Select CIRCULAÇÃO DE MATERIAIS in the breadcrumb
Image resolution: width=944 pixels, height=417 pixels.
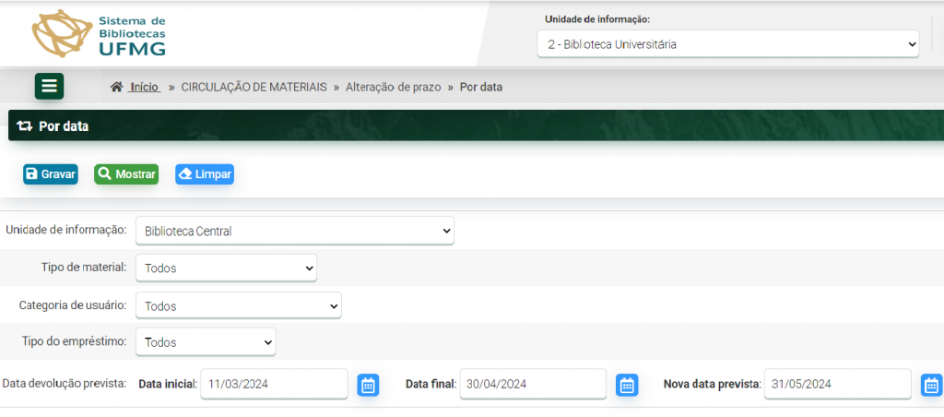(x=254, y=87)
